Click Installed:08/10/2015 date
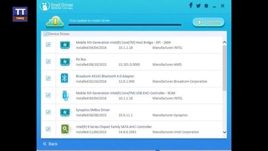268x151 pixels. point(91,65)
